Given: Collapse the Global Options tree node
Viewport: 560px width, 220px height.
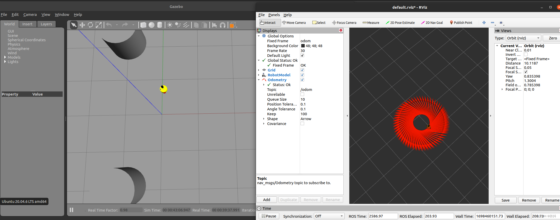Looking at the screenshot, I should tap(259, 36).
